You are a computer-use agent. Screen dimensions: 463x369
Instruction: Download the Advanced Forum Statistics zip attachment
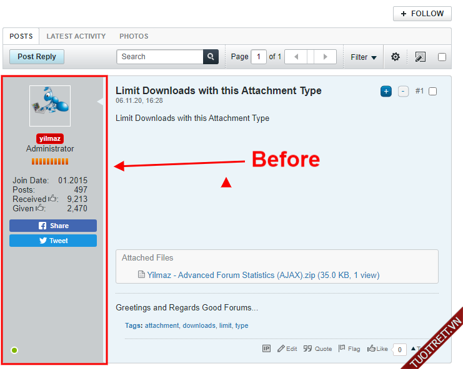tap(262, 275)
